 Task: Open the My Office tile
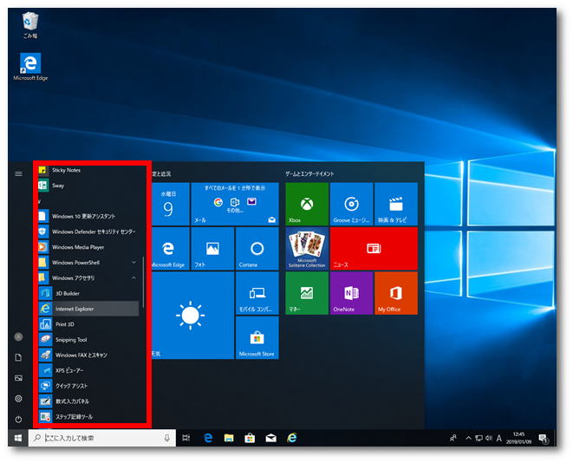396,293
